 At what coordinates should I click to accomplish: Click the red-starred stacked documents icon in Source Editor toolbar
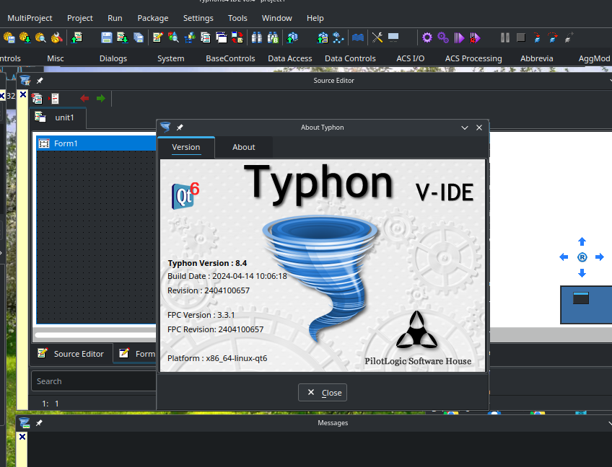pos(37,99)
